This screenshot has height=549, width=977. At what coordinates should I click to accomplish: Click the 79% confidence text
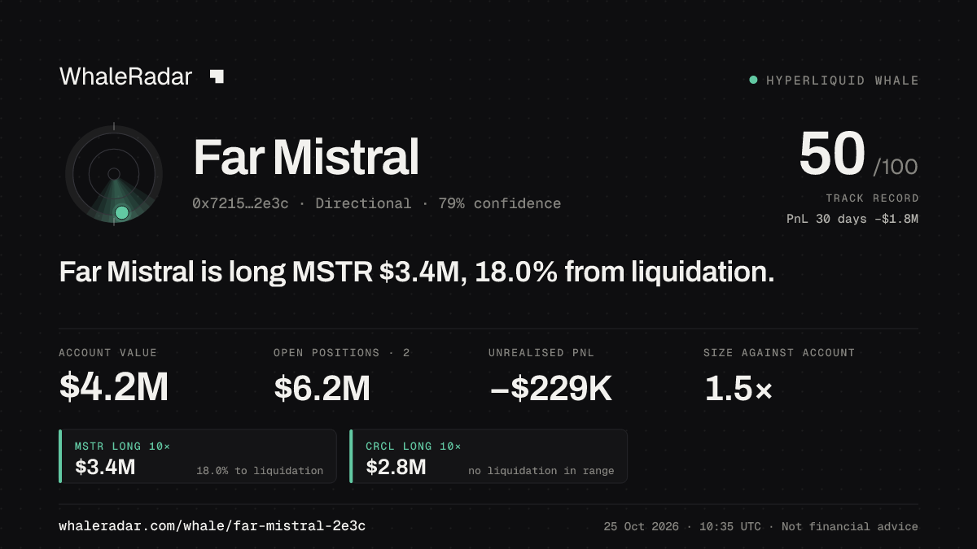500,203
